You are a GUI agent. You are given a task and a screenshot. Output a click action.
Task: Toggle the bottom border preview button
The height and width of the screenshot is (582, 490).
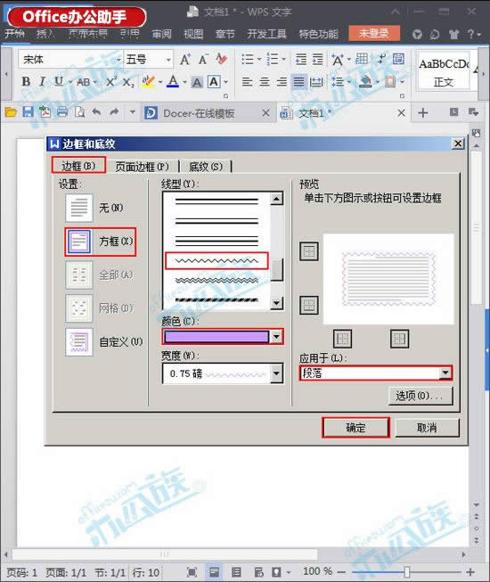309,305
